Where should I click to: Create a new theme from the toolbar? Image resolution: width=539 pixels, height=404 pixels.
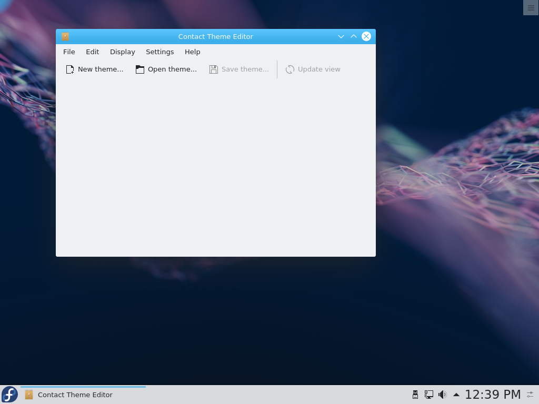(95, 69)
